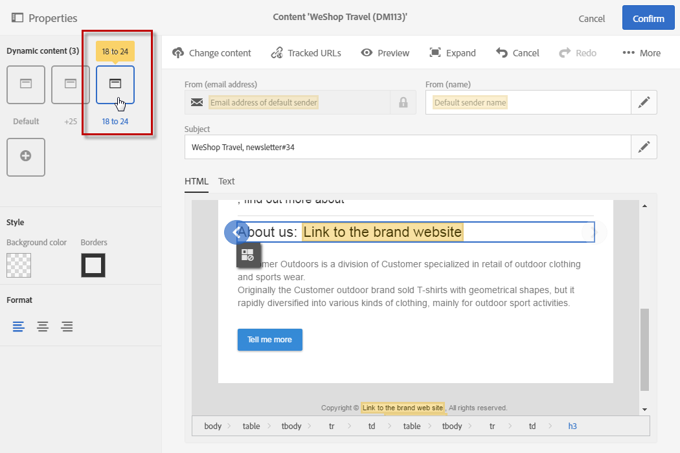Viewport: 680px width, 453px height.
Task: Center align the text
Action: (43, 326)
